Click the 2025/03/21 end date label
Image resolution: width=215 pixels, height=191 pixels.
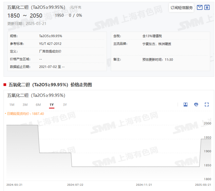[x=203, y=185]
